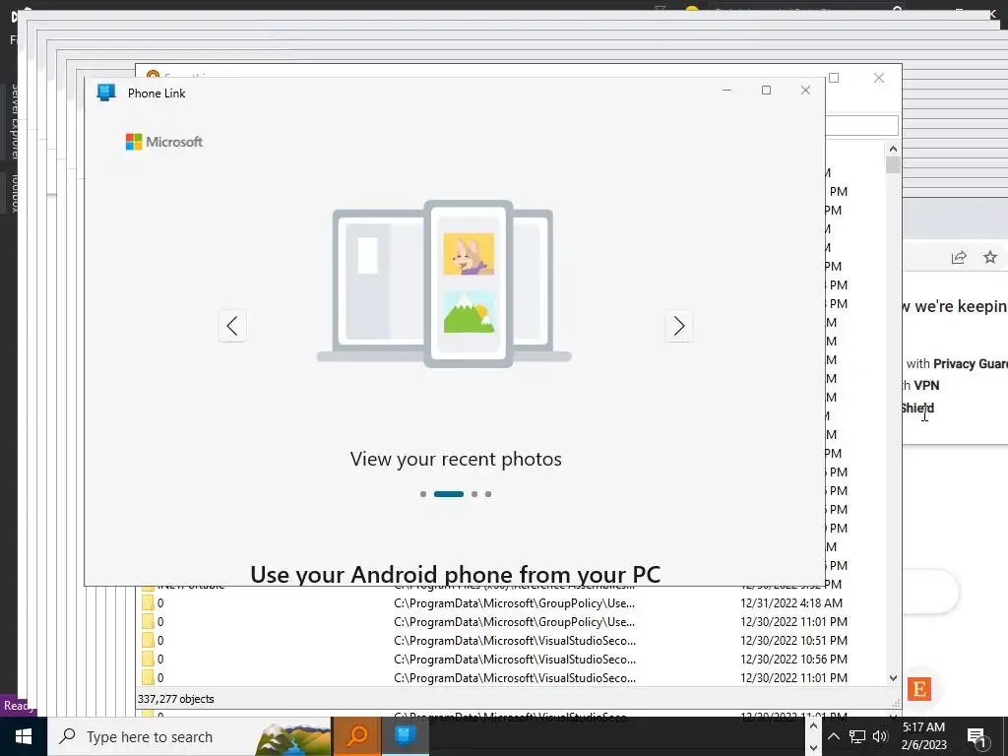
Task: Click the taskbar overflow down arrow
Action: [x=813, y=747]
